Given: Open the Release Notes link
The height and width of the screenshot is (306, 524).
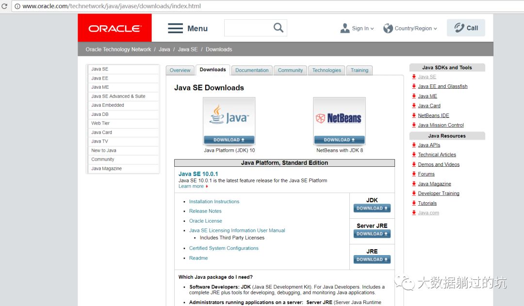Looking at the screenshot, I should coord(205,211).
